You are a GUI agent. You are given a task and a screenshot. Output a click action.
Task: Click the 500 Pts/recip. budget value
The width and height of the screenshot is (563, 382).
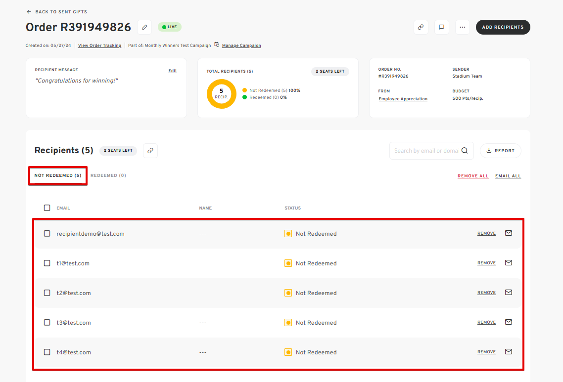click(468, 98)
